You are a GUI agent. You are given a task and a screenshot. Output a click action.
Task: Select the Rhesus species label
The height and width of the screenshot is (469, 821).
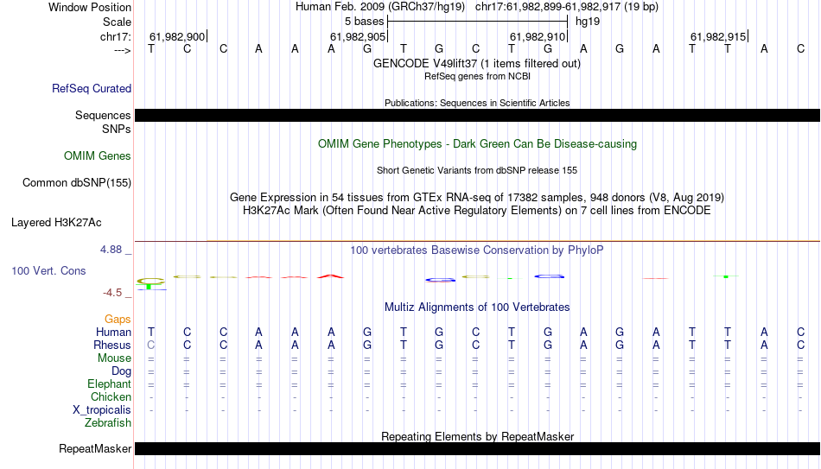(x=111, y=345)
